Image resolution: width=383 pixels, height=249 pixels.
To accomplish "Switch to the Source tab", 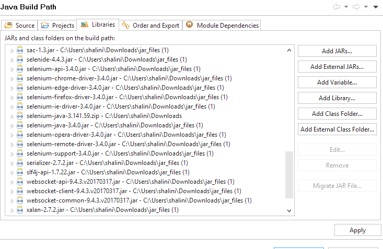I will click(x=20, y=25).
